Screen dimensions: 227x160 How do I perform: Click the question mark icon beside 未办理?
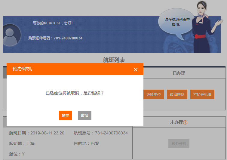[186, 122]
